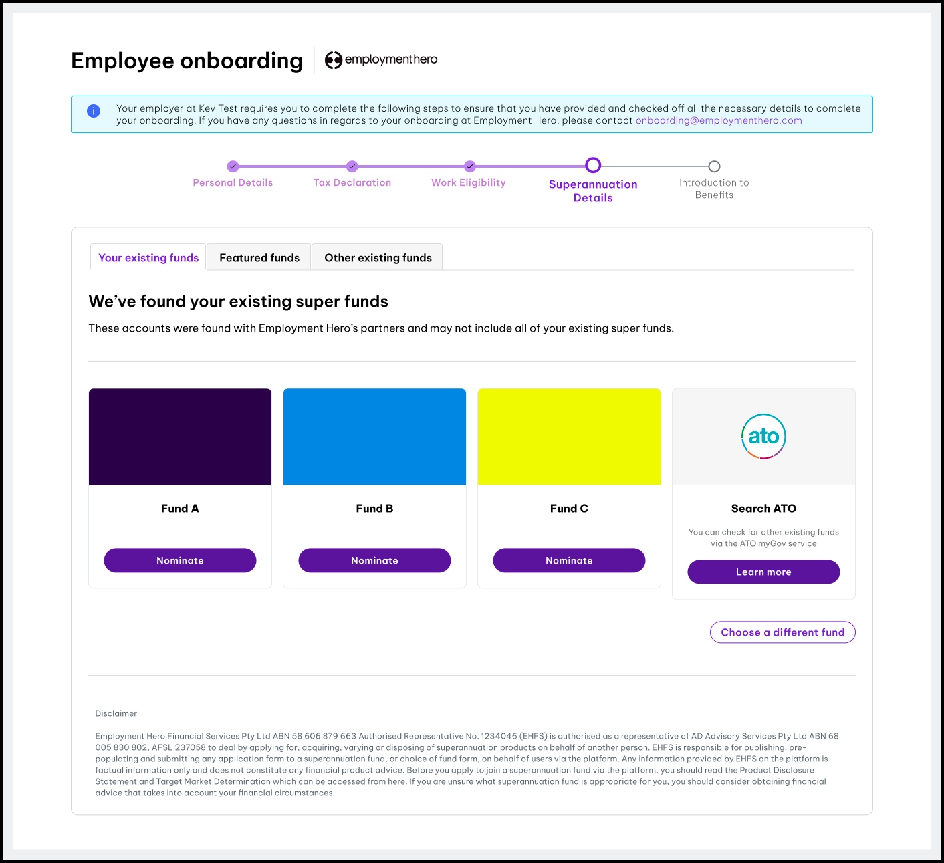Select the Your existing funds tab

148,258
